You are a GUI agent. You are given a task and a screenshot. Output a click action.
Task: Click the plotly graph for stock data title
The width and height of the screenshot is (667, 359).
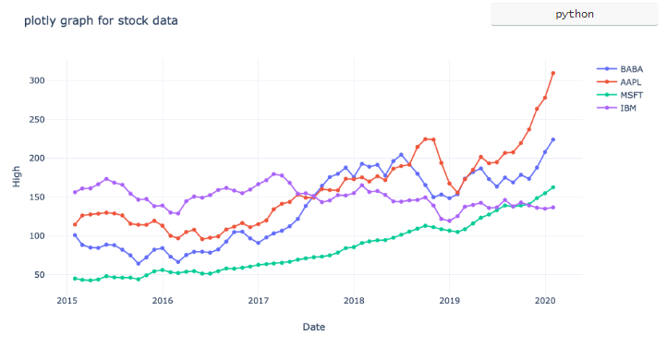[101, 21]
